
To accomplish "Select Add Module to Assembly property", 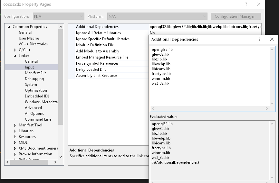I will 98,51.
